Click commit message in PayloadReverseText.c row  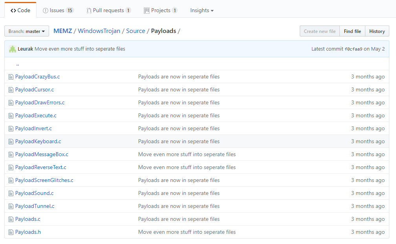tap(187, 167)
